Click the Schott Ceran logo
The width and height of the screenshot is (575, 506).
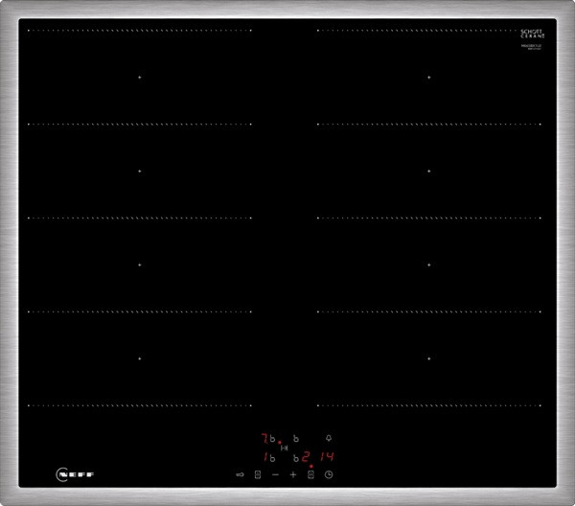[x=533, y=34]
